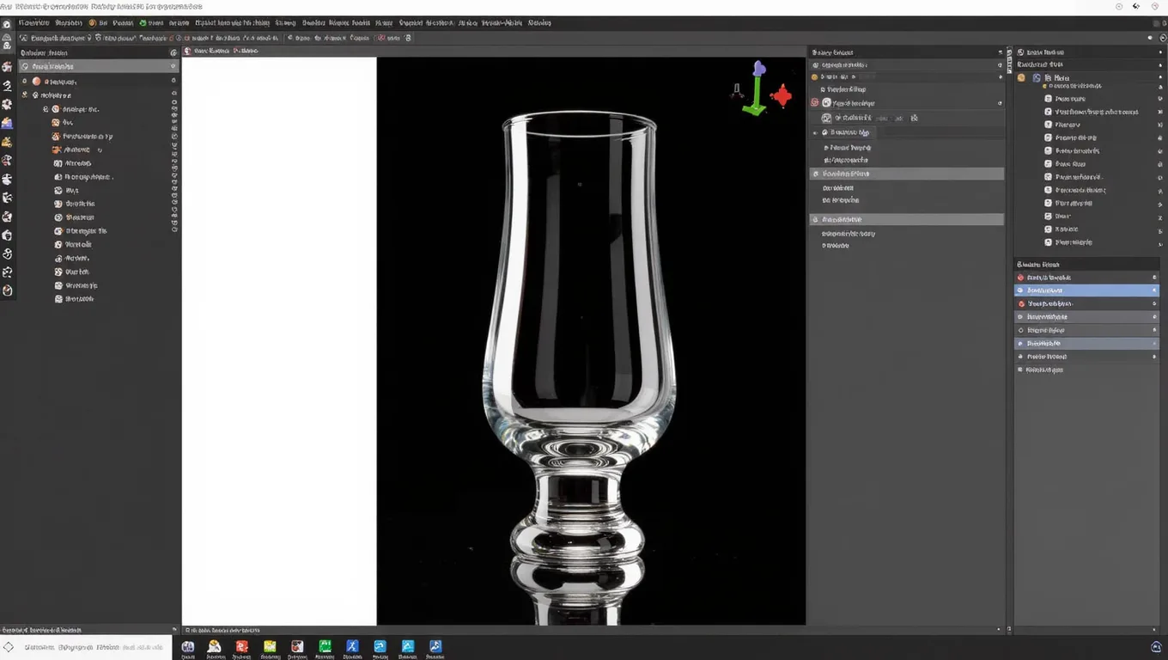Click the home icon atop the left toolbar
Image resolution: width=1168 pixels, height=660 pixels.
(7, 25)
